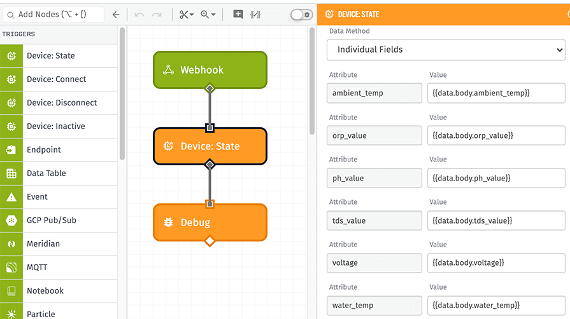Click the ph_value attribute field

(374, 178)
